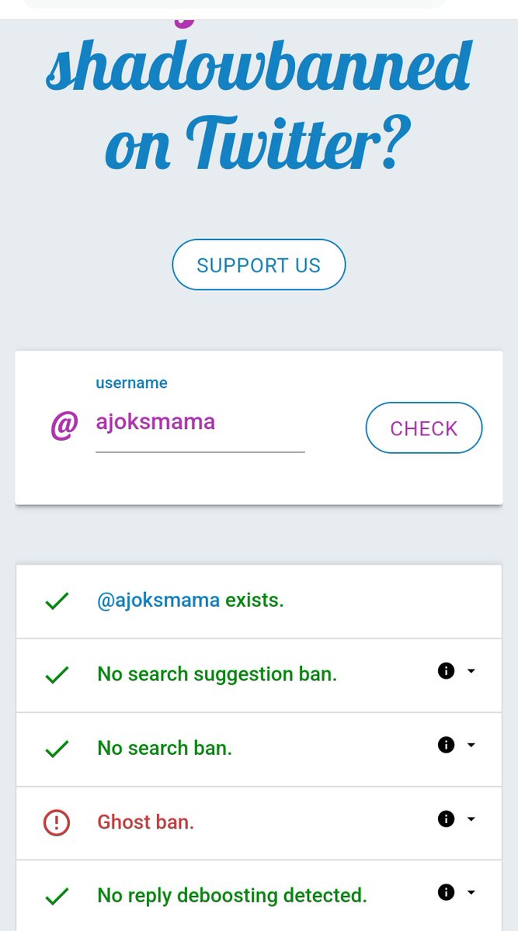Screen dimensions: 518x931
Task: Expand the Ghost ban details arrow
Action: pos(471,819)
